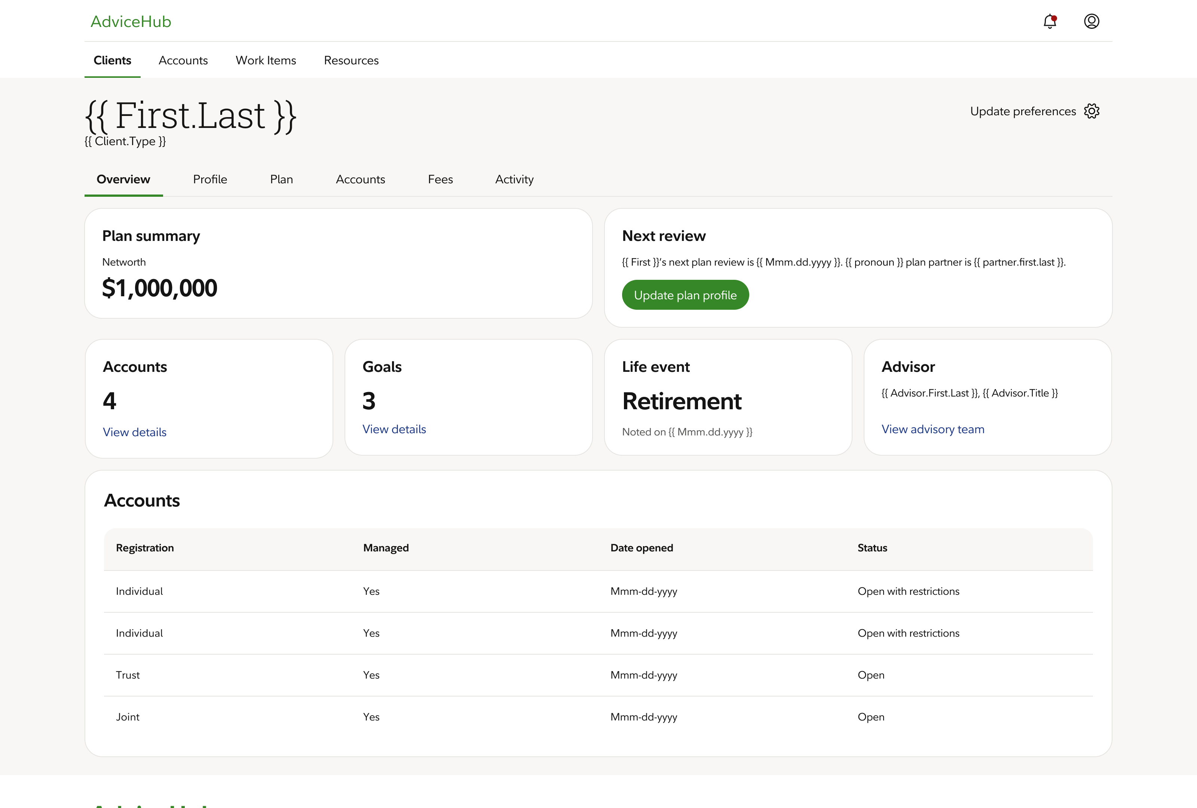Go to the Resources navigation item
Viewport: 1197px width, 808px height.
(351, 60)
